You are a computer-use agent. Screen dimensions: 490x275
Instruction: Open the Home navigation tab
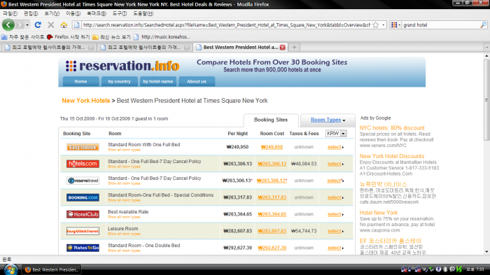[80, 82]
